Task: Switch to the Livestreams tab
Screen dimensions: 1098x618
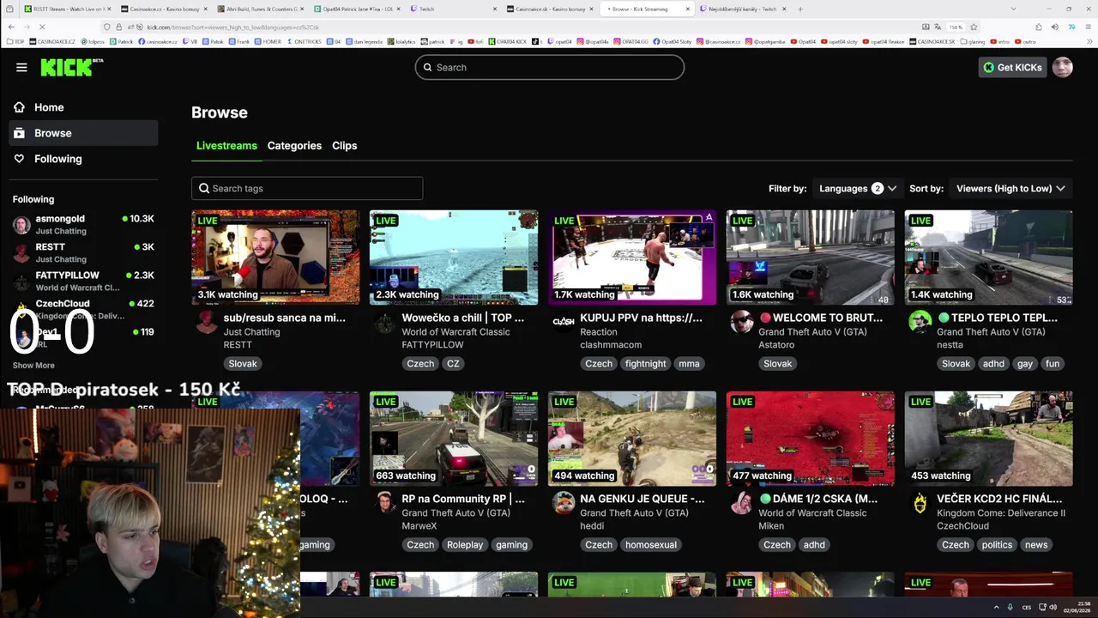Action: (226, 146)
